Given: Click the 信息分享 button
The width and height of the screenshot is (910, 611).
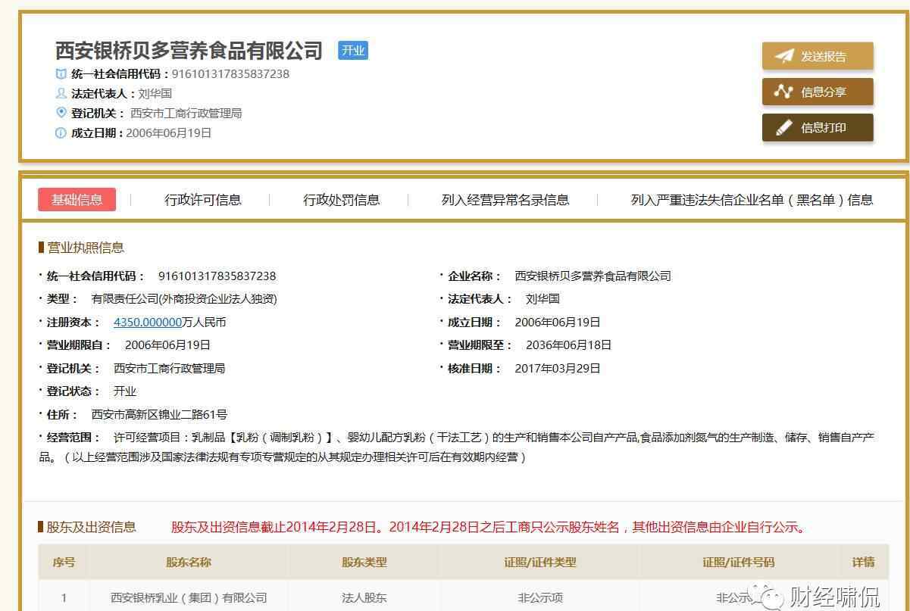Looking at the screenshot, I should [818, 92].
